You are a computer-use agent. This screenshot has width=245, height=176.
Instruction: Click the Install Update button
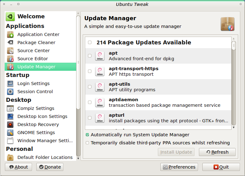176,152
